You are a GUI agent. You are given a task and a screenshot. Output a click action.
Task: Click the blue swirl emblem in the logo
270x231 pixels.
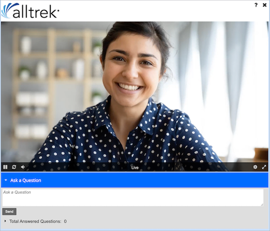click(x=9, y=10)
